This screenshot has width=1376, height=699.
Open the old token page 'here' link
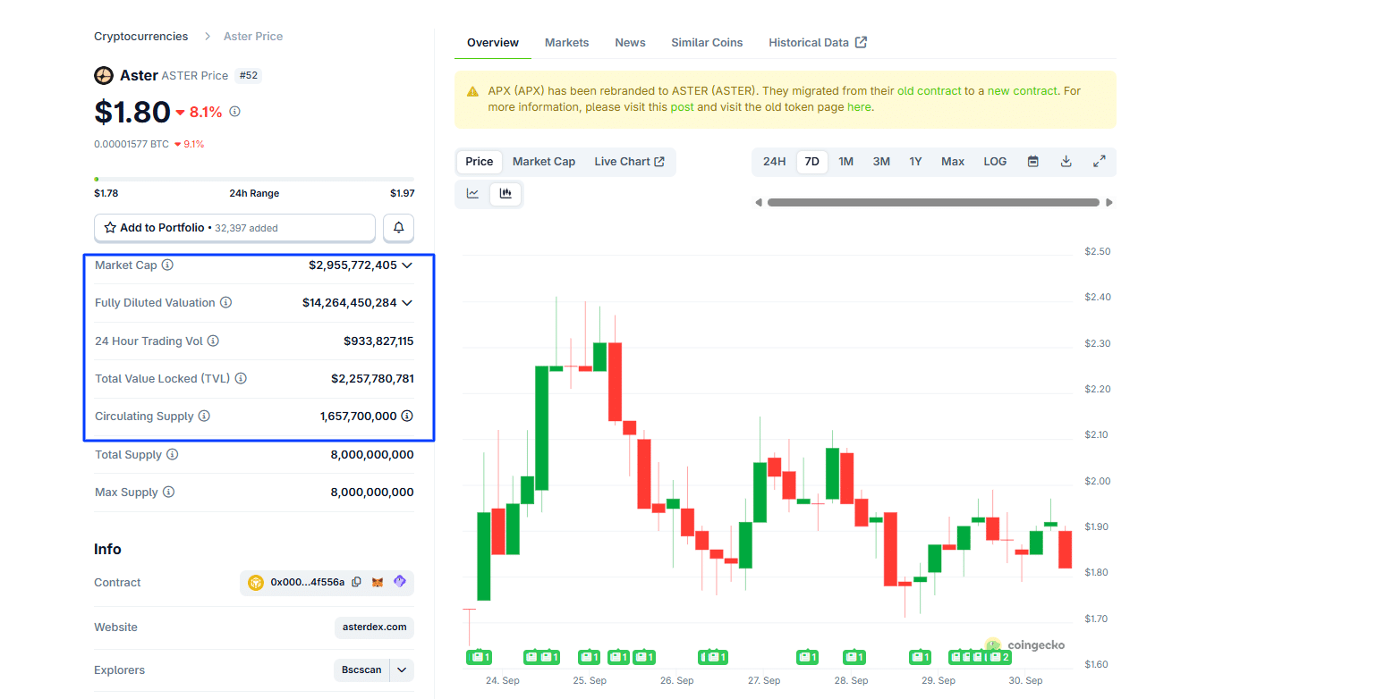pyautogui.click(x=858, y=107)
